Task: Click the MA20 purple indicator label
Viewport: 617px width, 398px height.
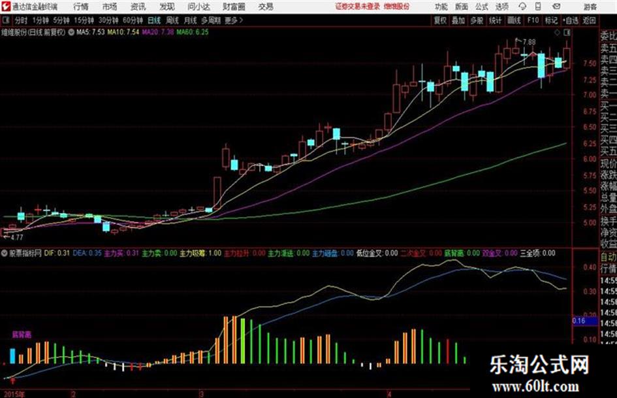Action: (158, 32)
